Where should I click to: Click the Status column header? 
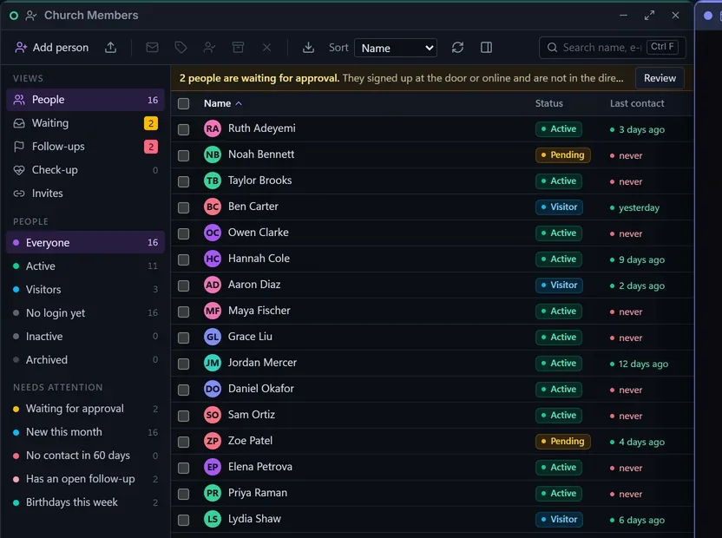[548, 103]
